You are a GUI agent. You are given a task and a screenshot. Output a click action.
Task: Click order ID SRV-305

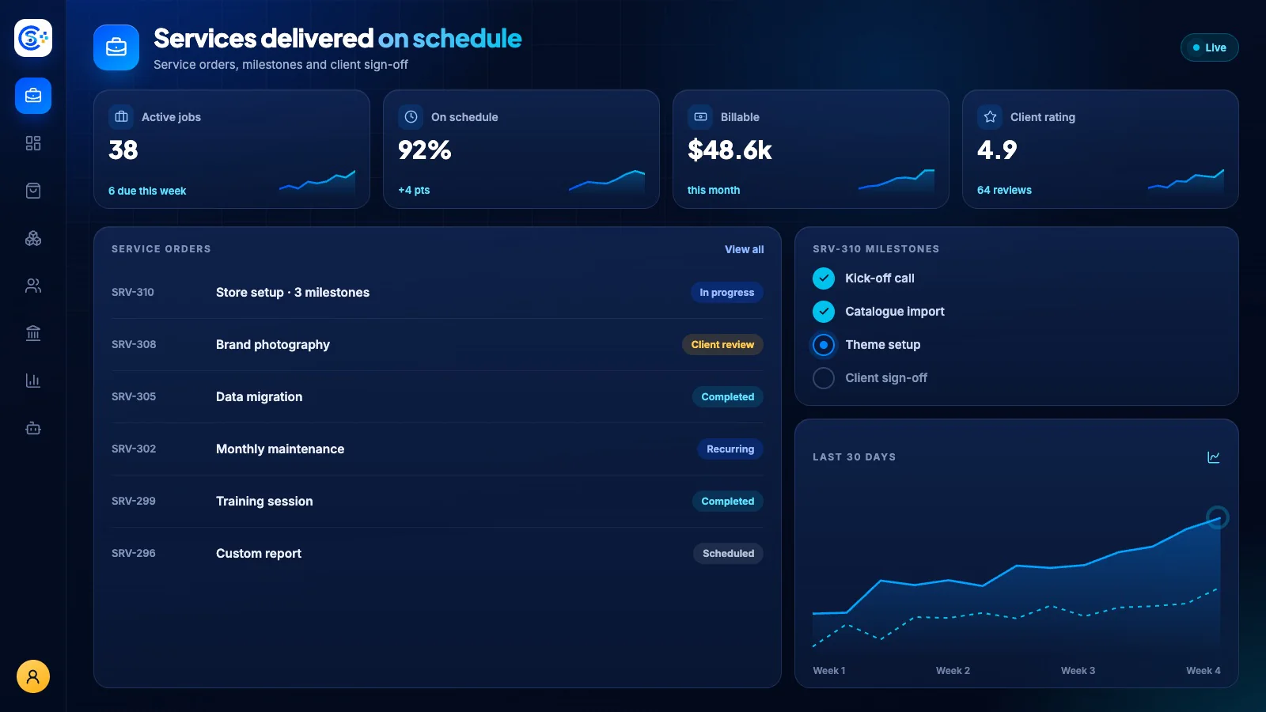pos(134,396)
